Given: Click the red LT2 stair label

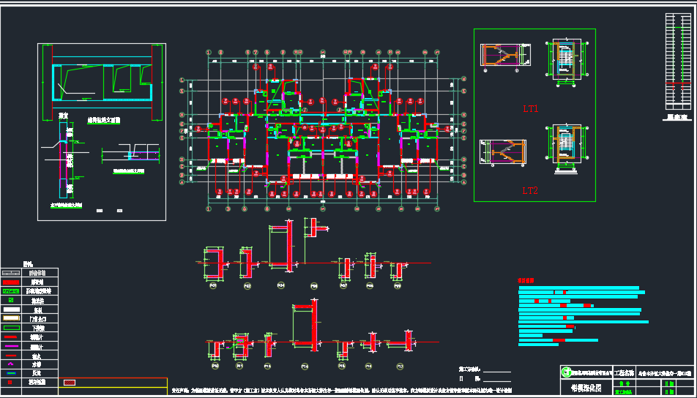Looking at the screenshot, I should click(x=530, y=191).
